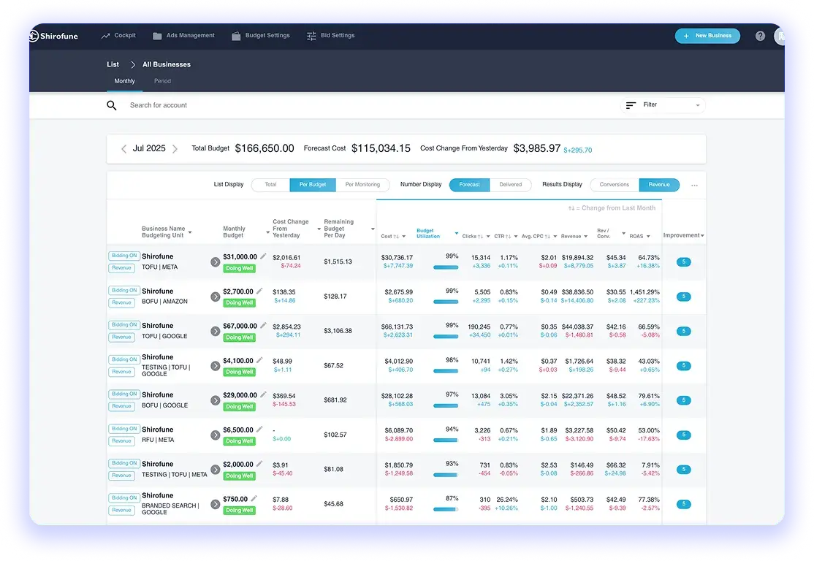Open arrow circle for TOFU | META row

click(215, 262)
